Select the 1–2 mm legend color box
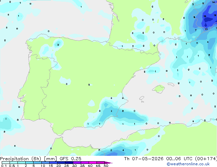The width and height of the screenshot is (217, 167). pyautogui.click(x=22, y=163)
